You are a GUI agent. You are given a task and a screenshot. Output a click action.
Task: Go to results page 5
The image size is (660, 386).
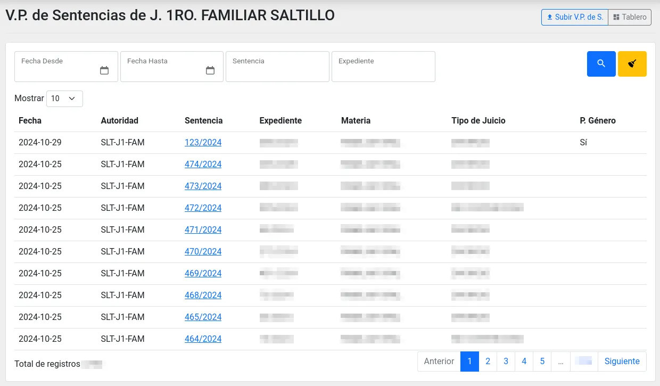click(542, 361)
